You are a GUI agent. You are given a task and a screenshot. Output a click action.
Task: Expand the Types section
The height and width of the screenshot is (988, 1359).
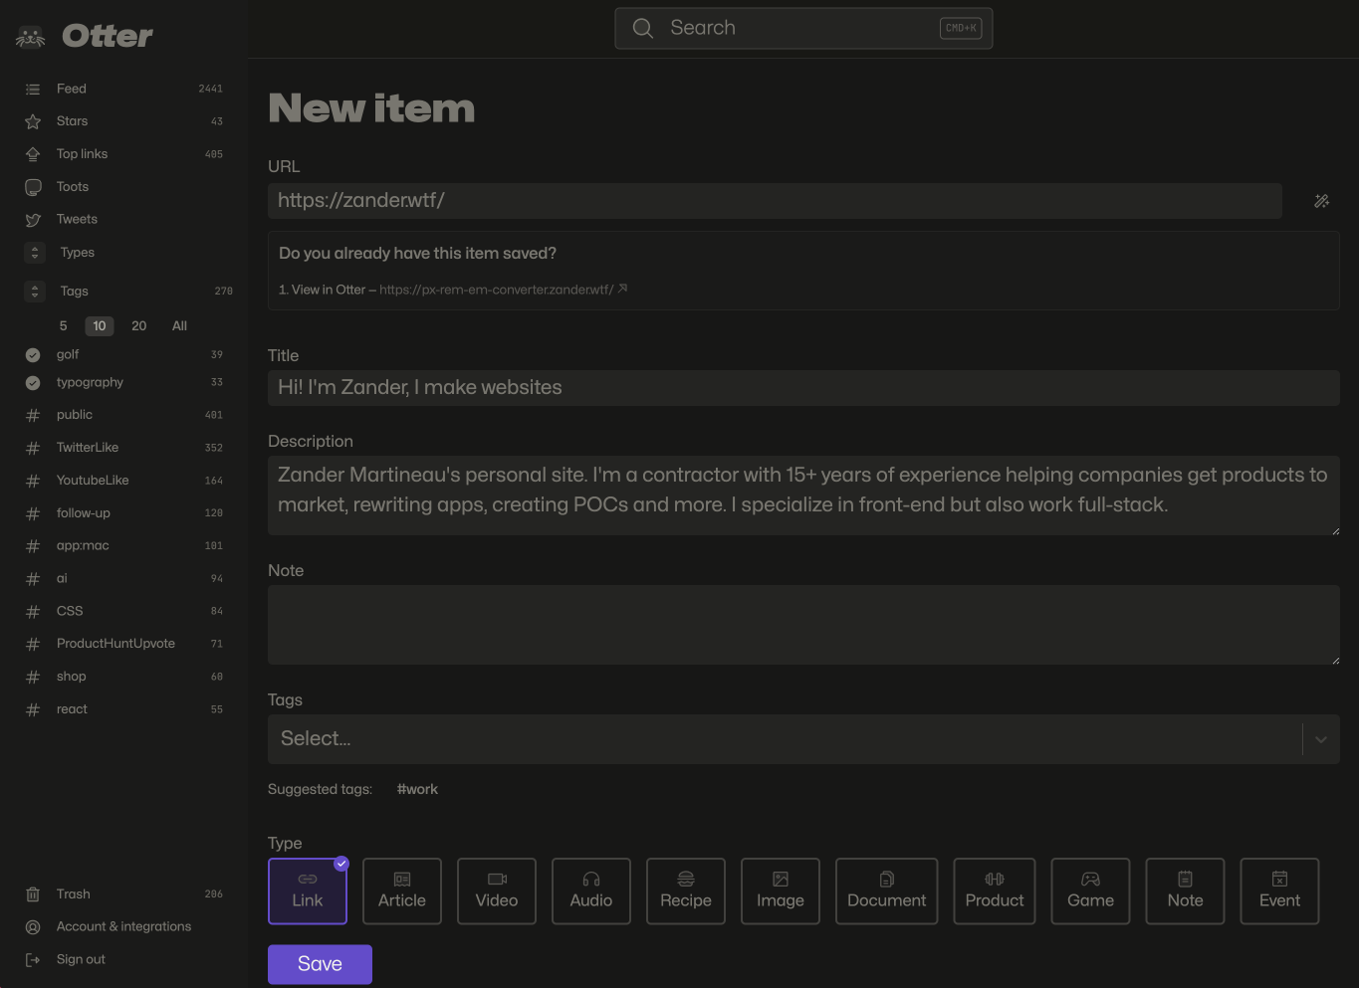35,253
